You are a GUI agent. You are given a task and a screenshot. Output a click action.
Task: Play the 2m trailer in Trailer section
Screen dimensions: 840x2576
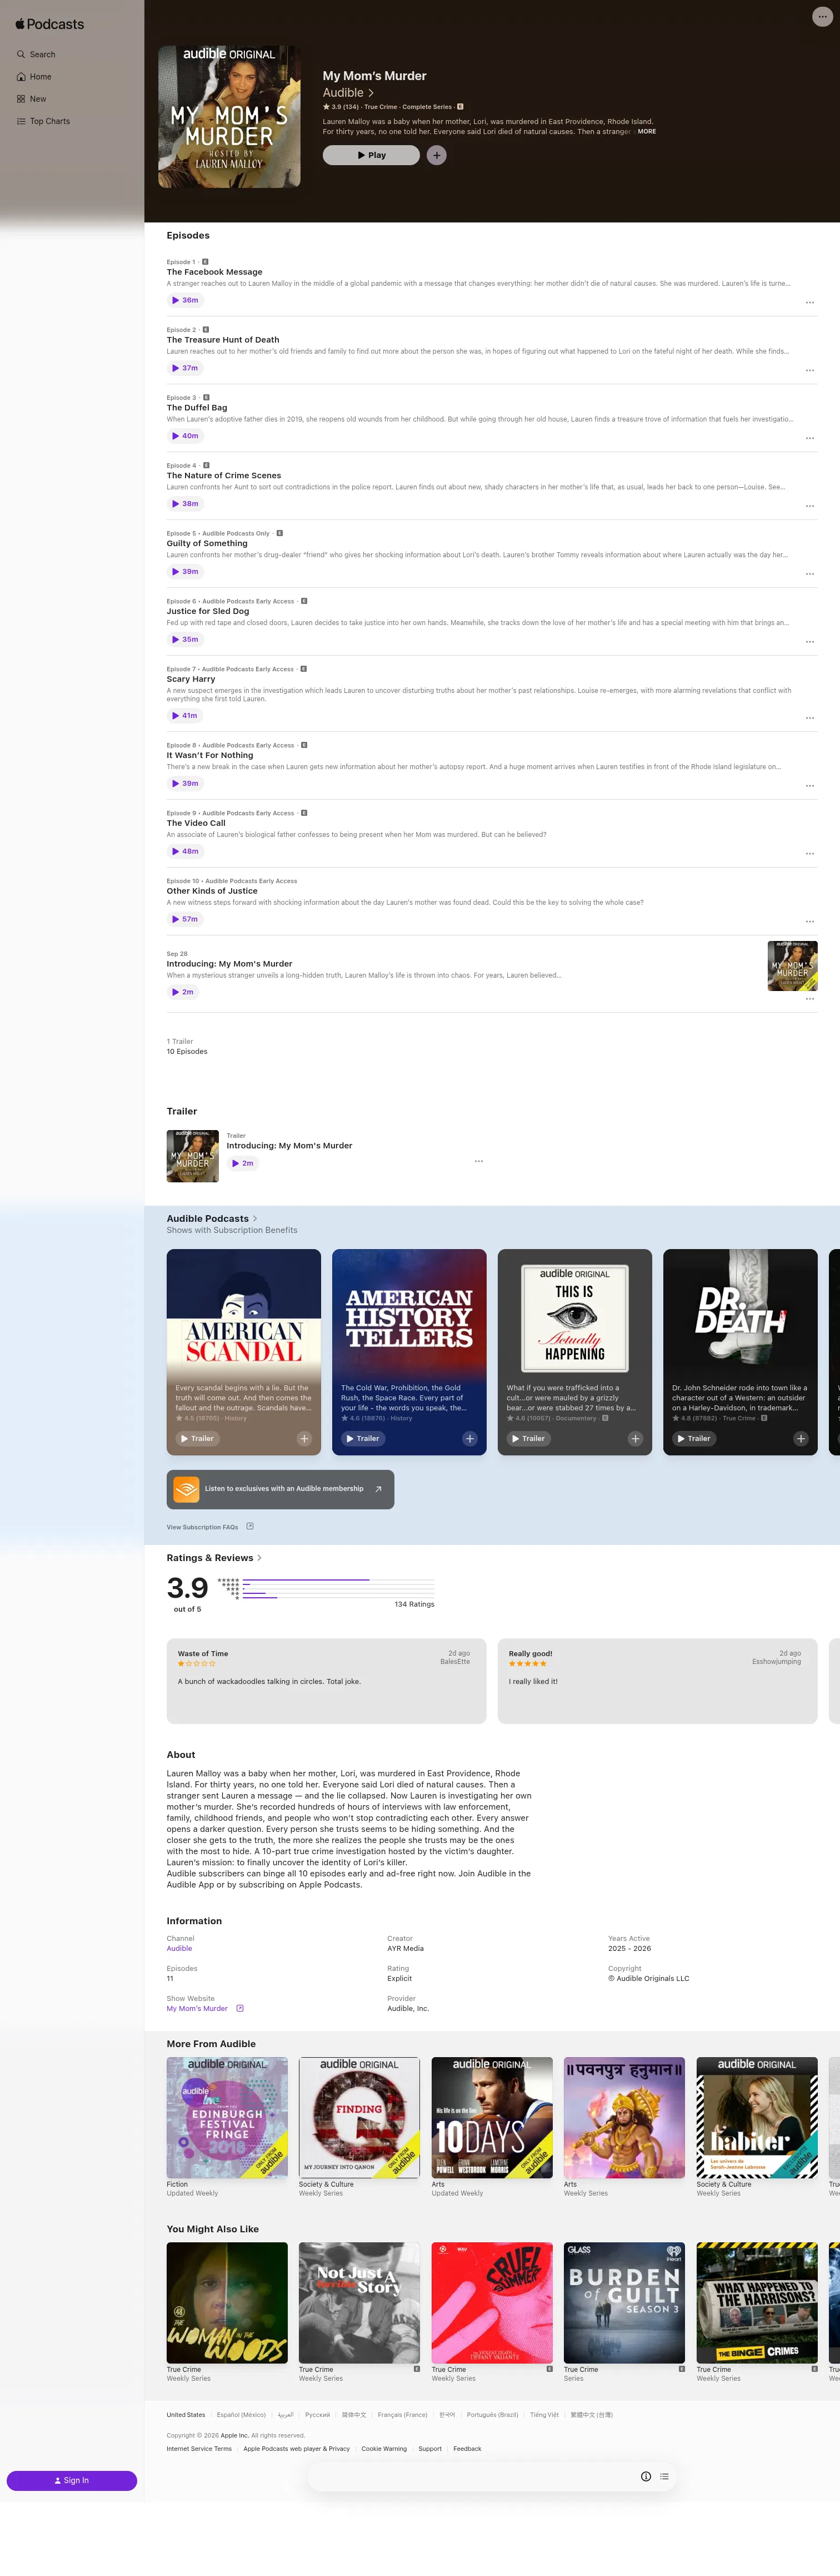pyautogui.click(x=243, y=1163)
